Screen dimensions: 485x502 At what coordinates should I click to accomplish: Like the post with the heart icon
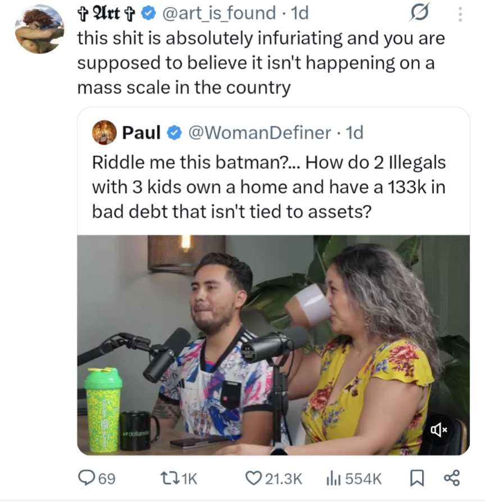tap(253, 478)
